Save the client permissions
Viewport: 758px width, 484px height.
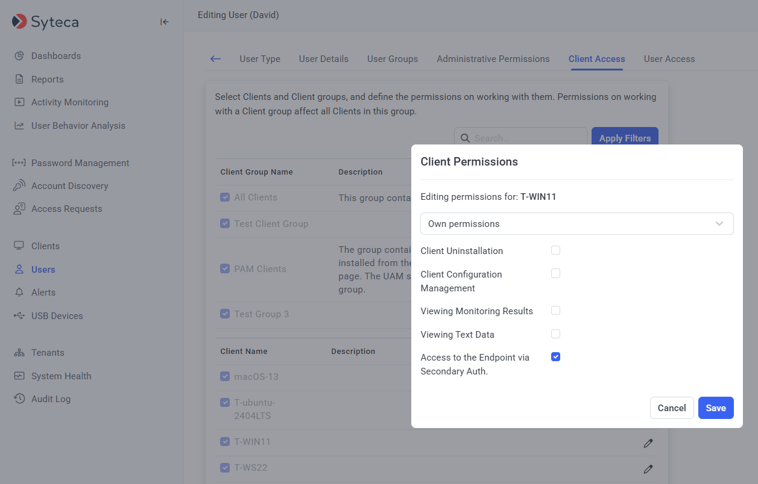pos(715,408)
